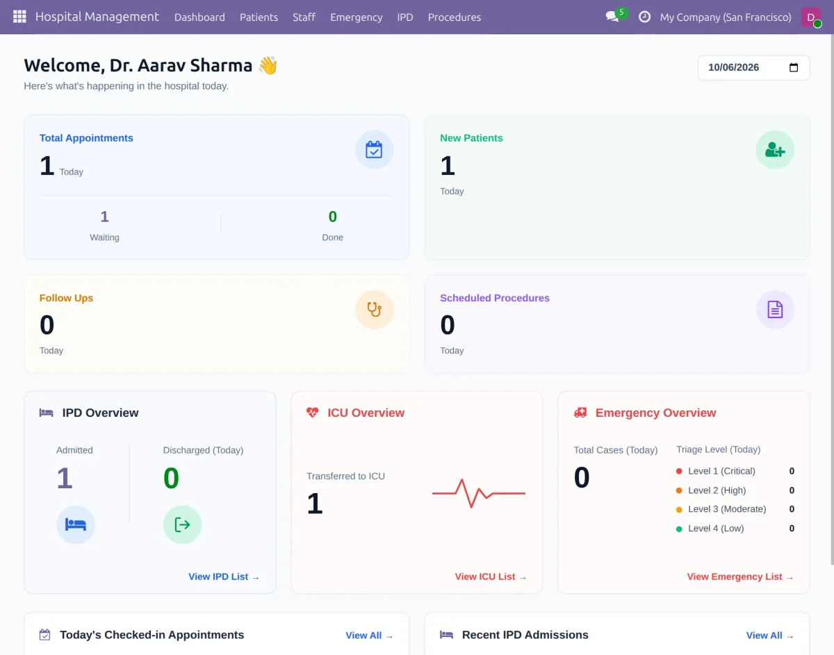The image size is (834, 655).
Task: Click the Hospital Management app title
Action: coord(97,17)
